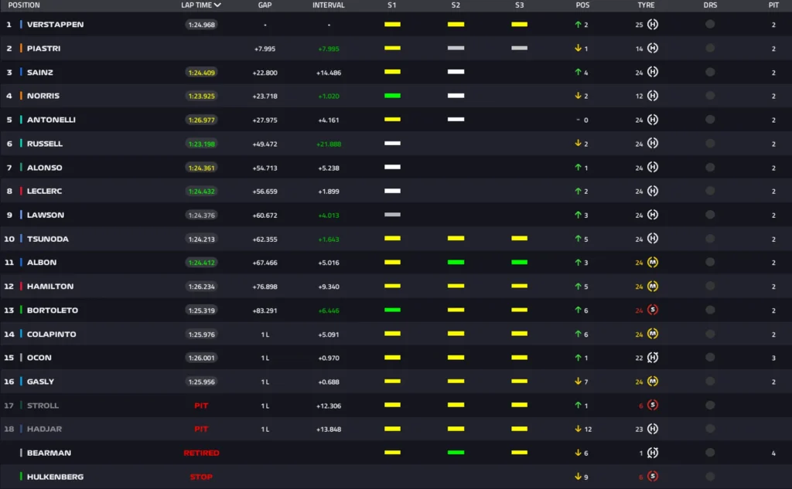This screenshot has height=489, width=792.
Task: Click Bearman's hard tyre icon
Action: point(653,453)
